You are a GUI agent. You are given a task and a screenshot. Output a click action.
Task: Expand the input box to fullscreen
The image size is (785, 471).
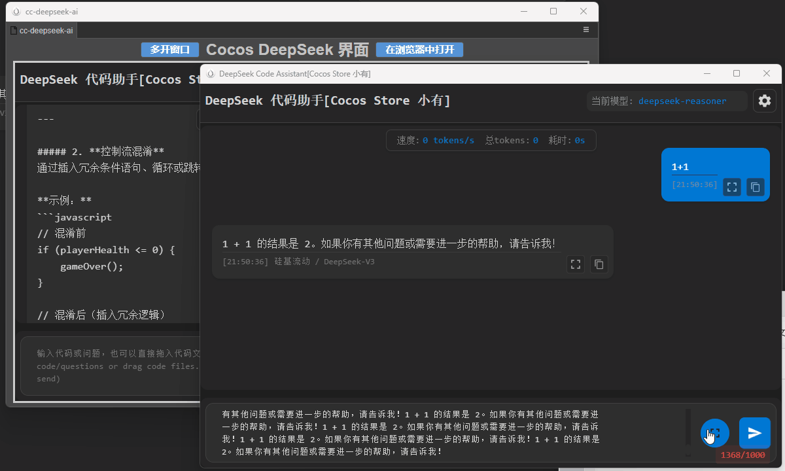[x=714, y=433]
